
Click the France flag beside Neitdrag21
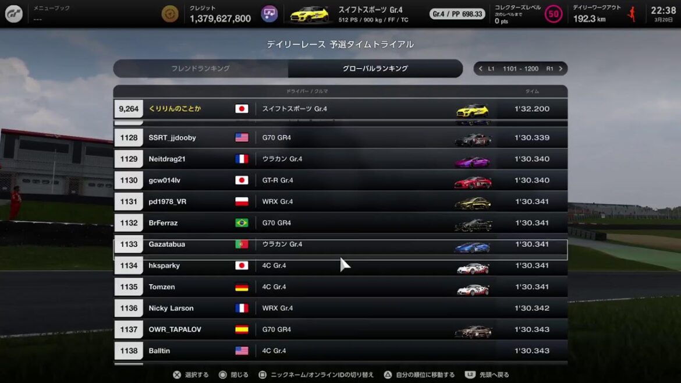coord(242,159)
